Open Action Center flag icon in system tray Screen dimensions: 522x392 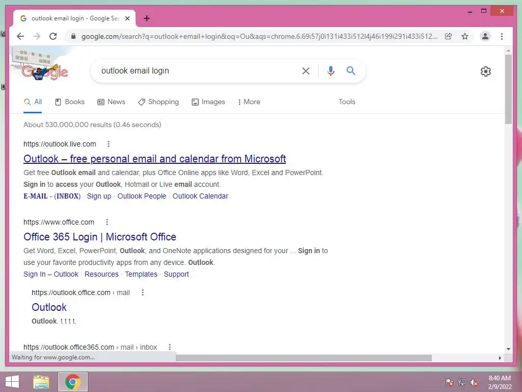449,382
